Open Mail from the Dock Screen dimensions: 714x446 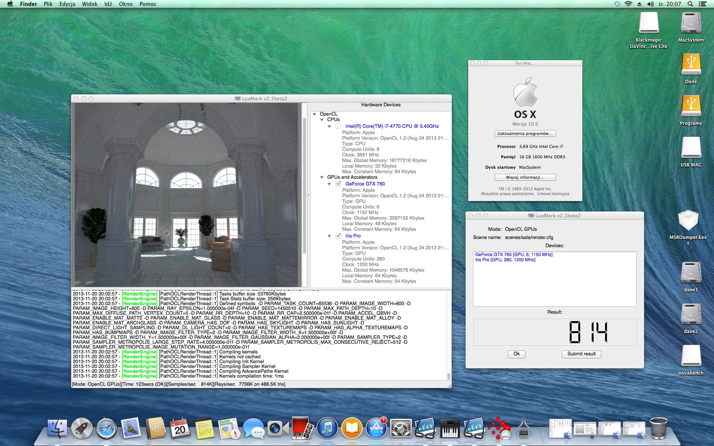131,428
